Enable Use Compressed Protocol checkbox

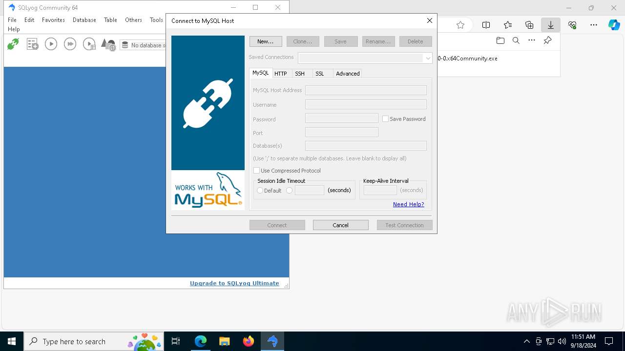pos(256,171)
